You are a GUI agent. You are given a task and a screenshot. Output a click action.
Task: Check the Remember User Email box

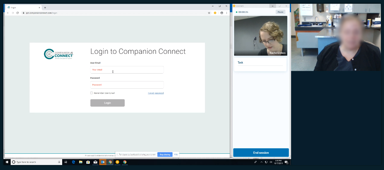coord(92,93)
